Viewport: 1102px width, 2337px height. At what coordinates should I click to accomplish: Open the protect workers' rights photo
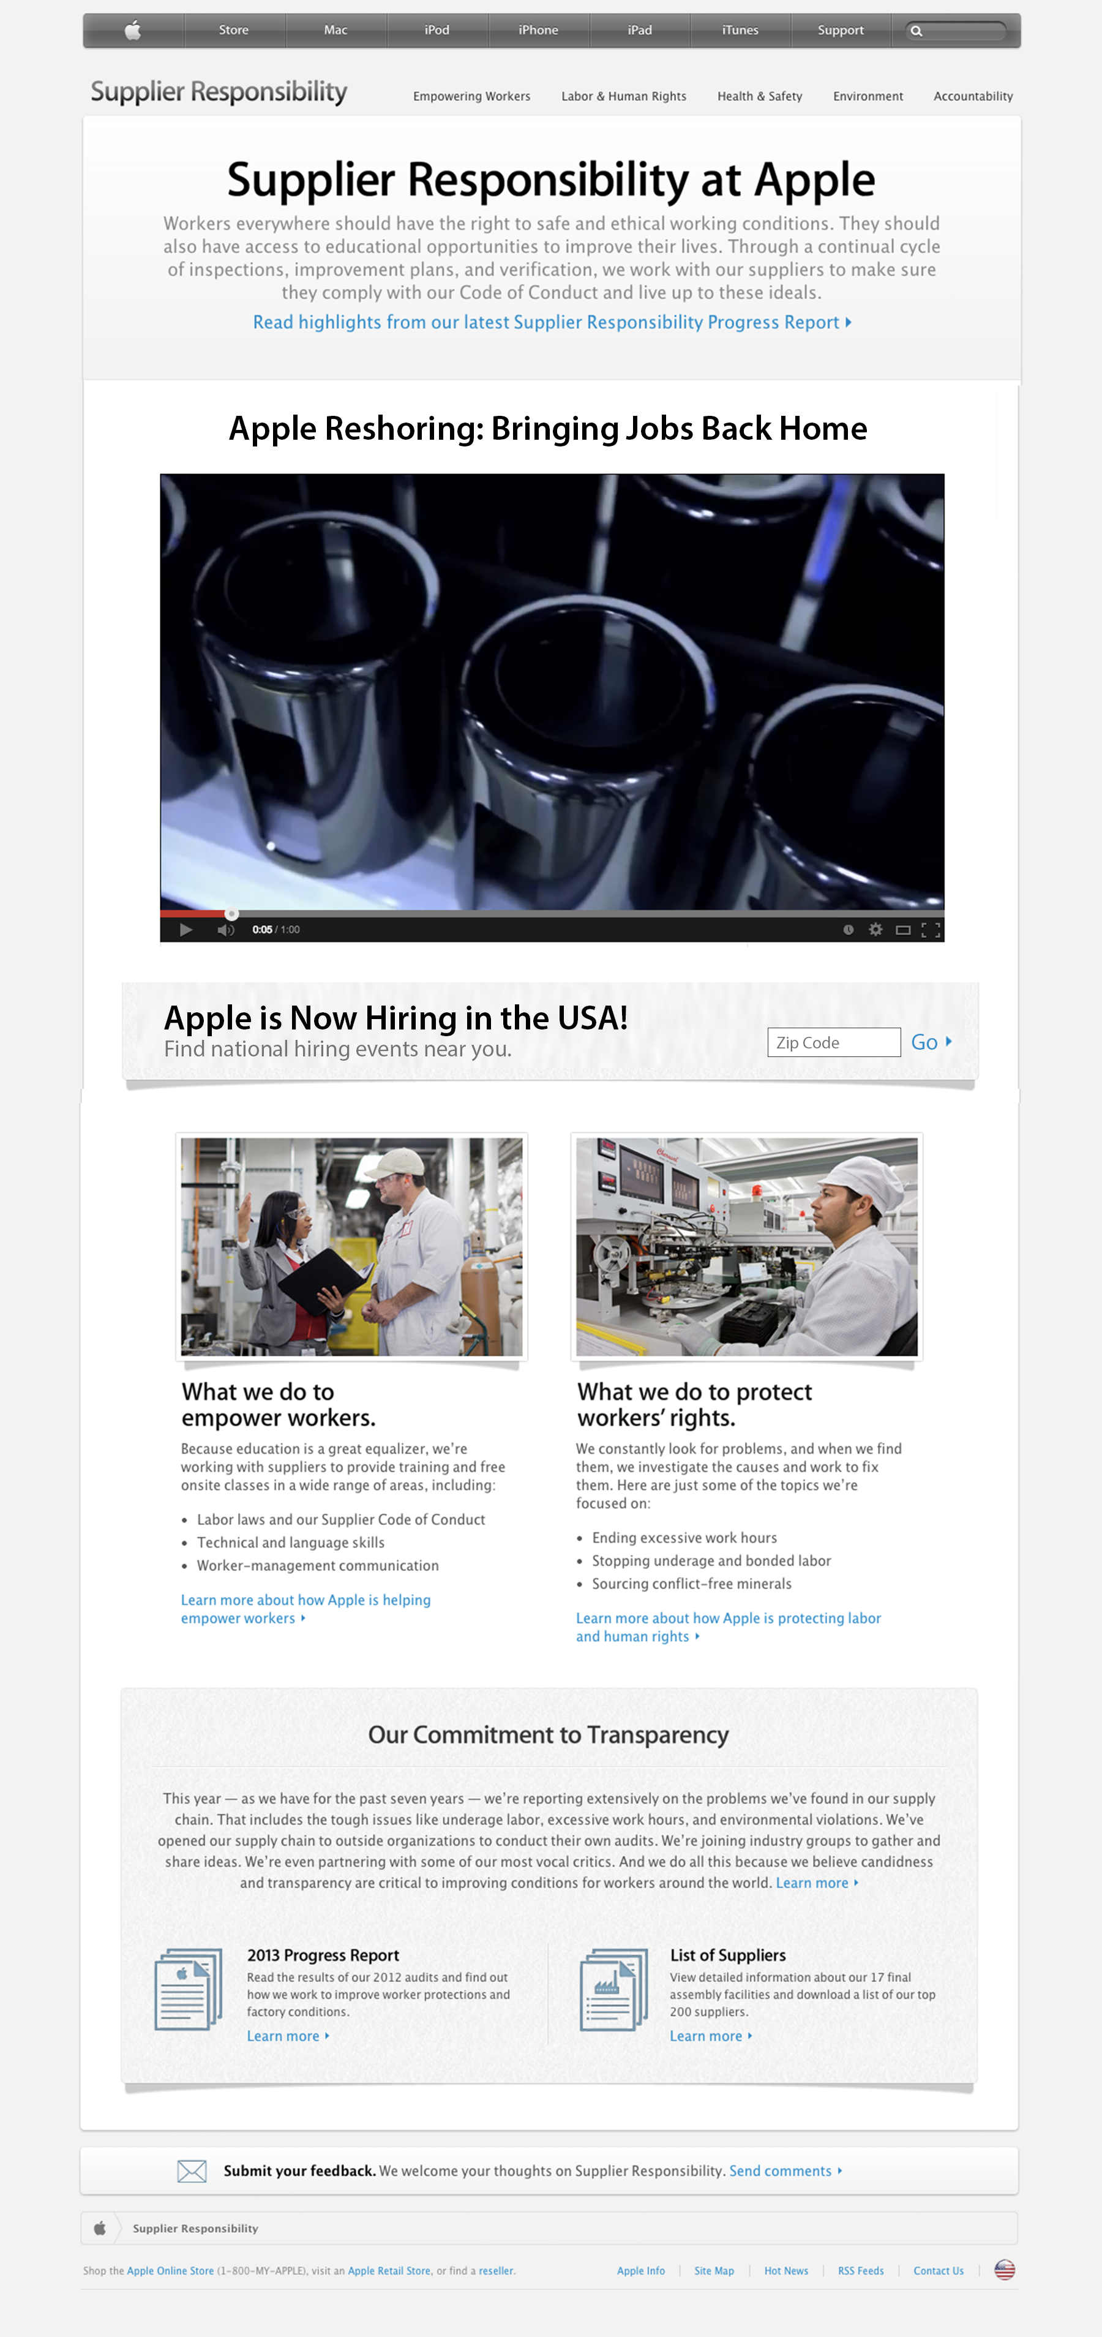pyautogui.click(x=746, y=1246)
